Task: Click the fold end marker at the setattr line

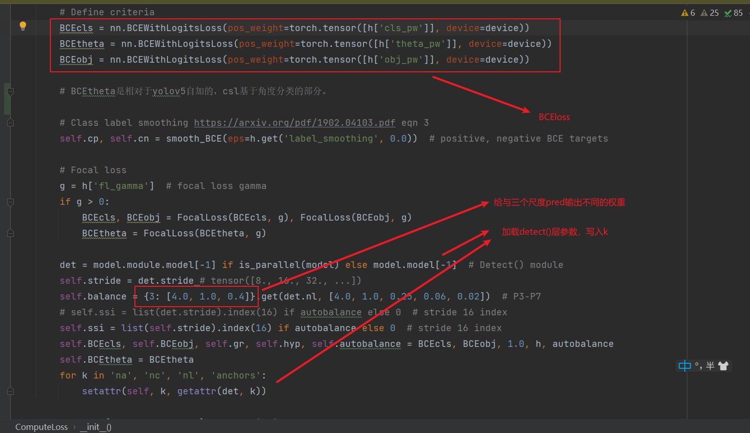Action: pyautogui.click(x=10, y=391)
